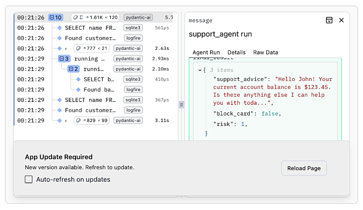Collapse the root span with 10 children
The height and width of the screenshot is (210, 363).
[x=52, y=17]
